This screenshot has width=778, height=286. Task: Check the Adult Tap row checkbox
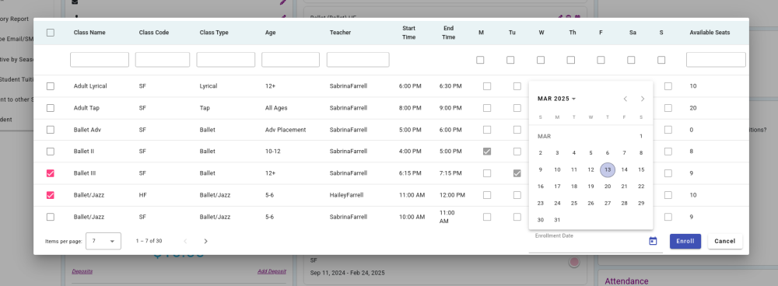[x=50, y=108]
